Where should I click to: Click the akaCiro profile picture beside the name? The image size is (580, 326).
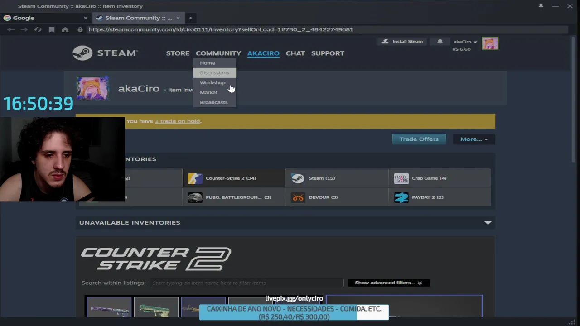92,88
